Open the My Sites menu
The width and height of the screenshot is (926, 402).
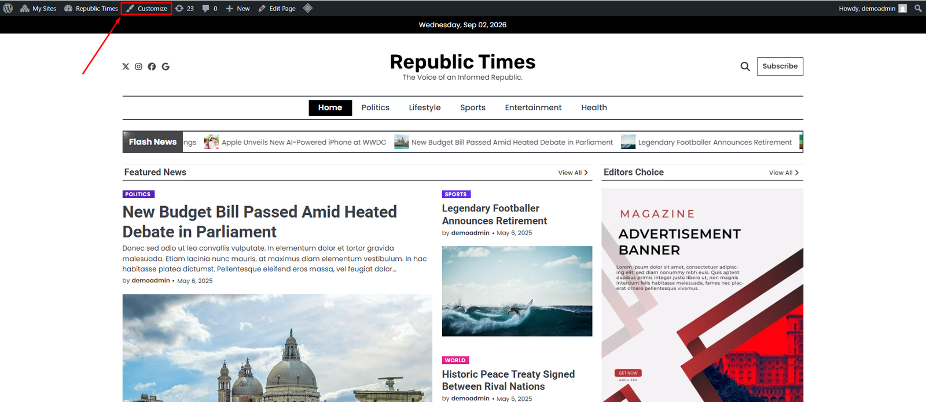pos(38,8)
